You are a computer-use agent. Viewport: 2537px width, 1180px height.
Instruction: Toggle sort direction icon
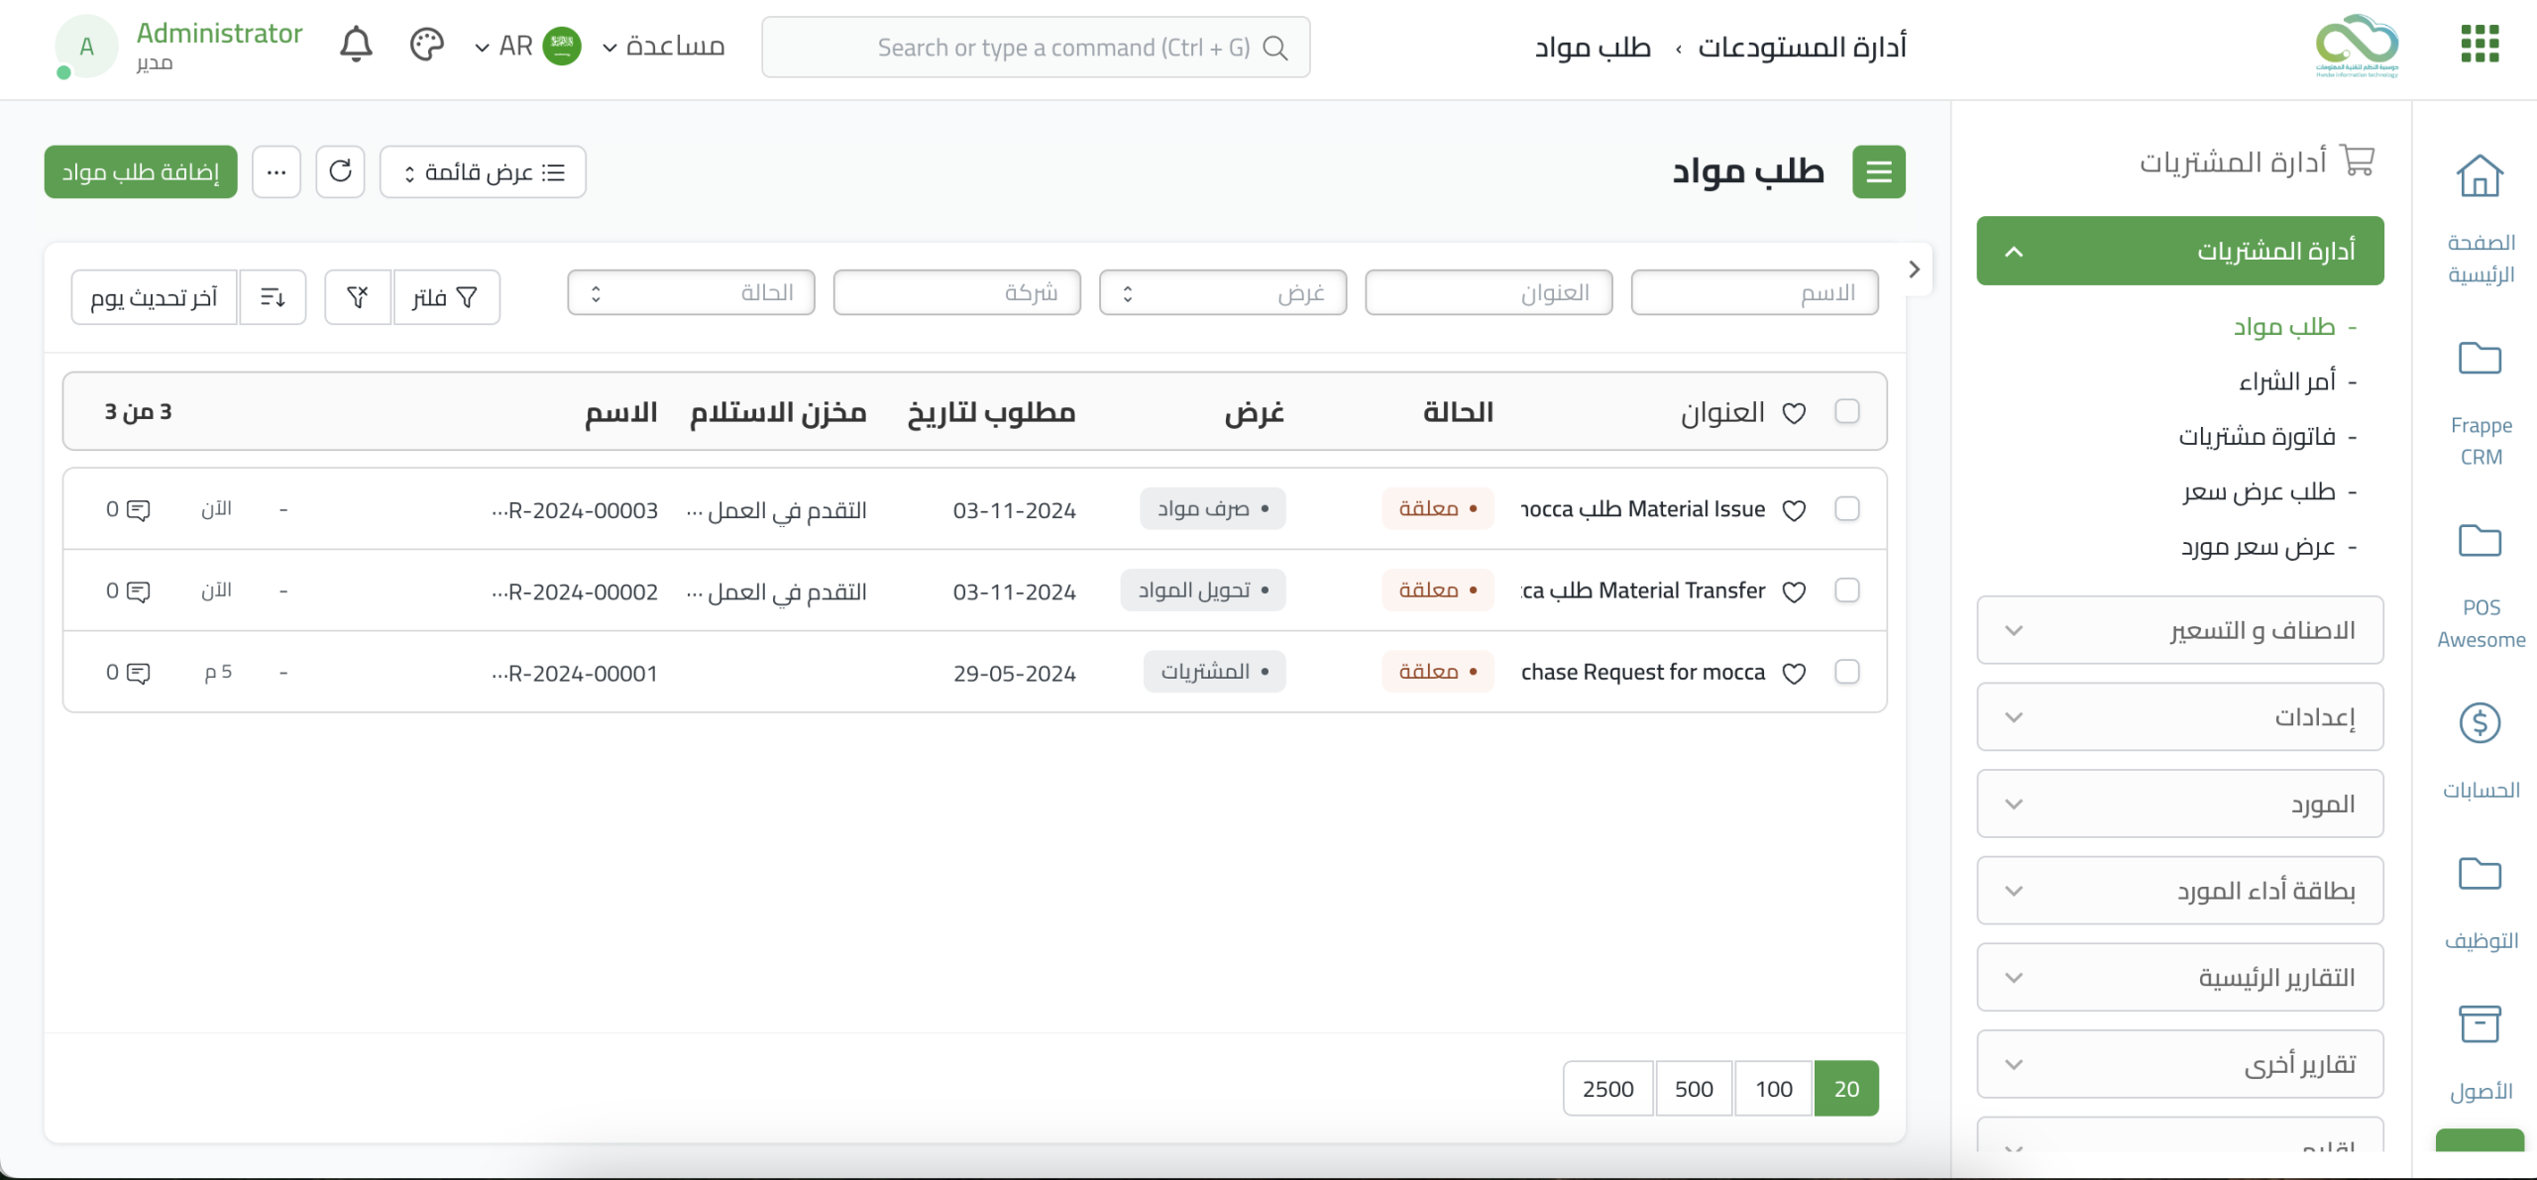(273, 297)
